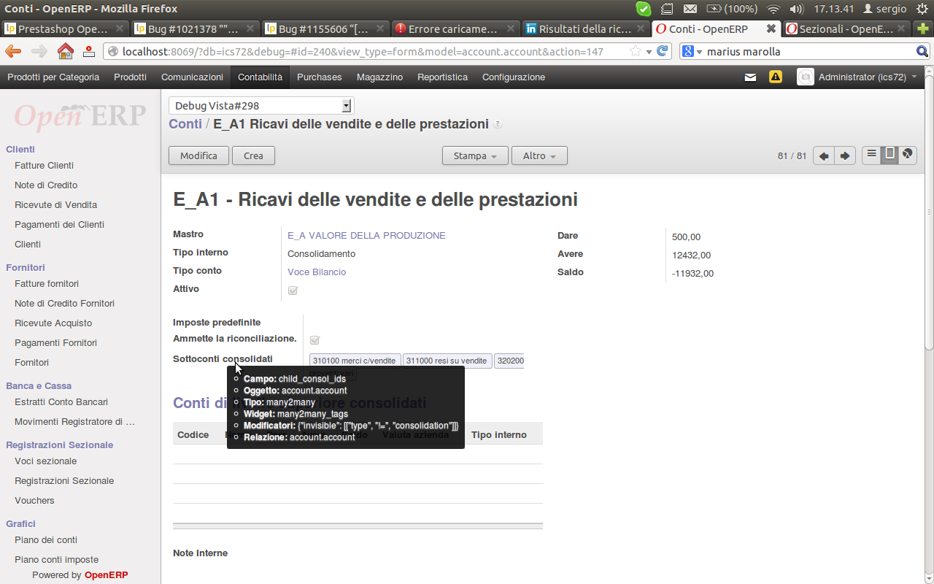Switch to the Errore caricamento browser tab
Image resolution: width=934 pixels, height=584 pixels.
tap(456, 29)
